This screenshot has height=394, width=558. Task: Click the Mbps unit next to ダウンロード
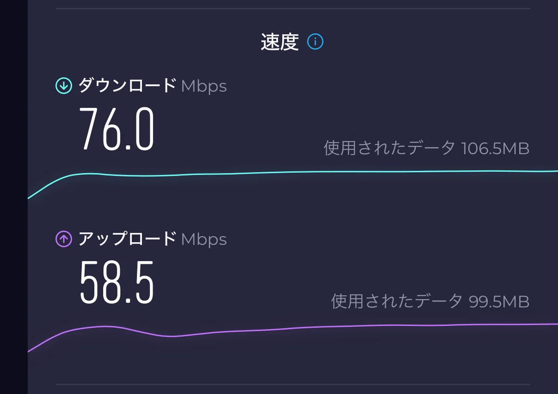coord(204,87)
